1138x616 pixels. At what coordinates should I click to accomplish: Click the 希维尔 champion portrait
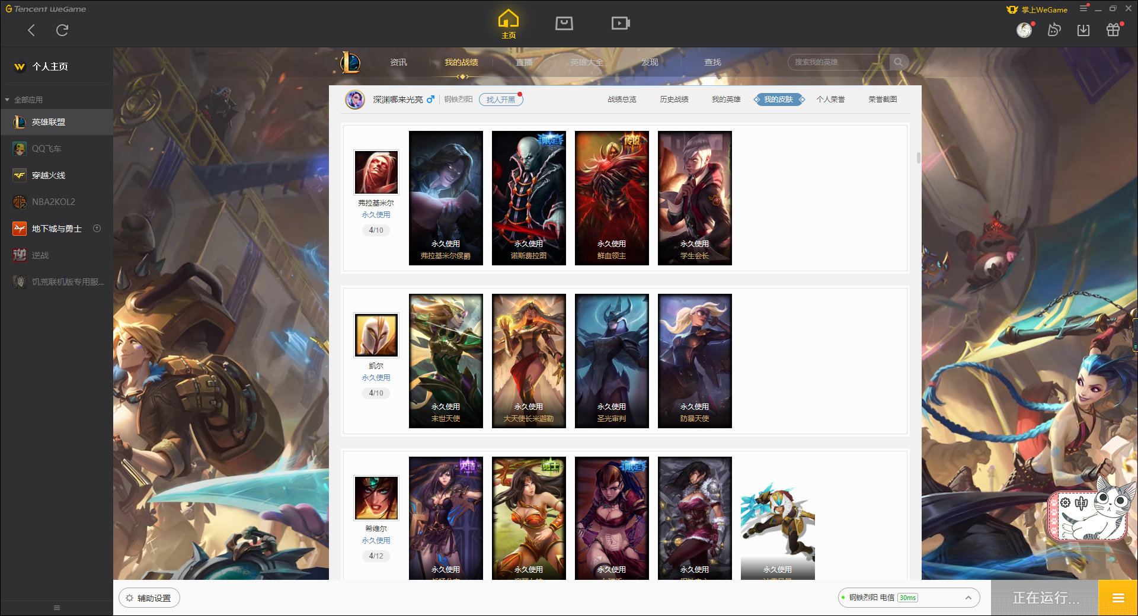coord(376,498)
